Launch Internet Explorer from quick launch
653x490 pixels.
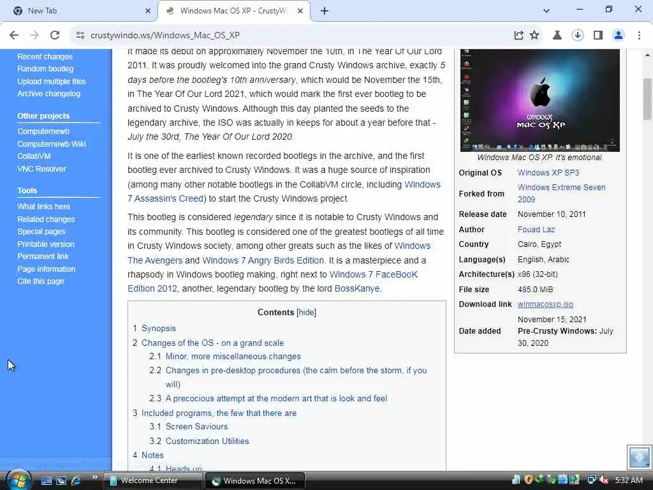point(76,481)
